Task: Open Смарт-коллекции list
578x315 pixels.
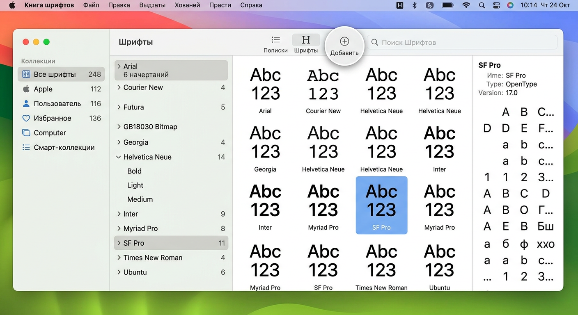Action: pos(64,148)
